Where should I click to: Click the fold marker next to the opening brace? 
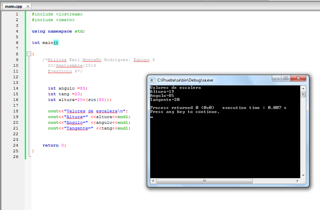[x=29, y=54]
